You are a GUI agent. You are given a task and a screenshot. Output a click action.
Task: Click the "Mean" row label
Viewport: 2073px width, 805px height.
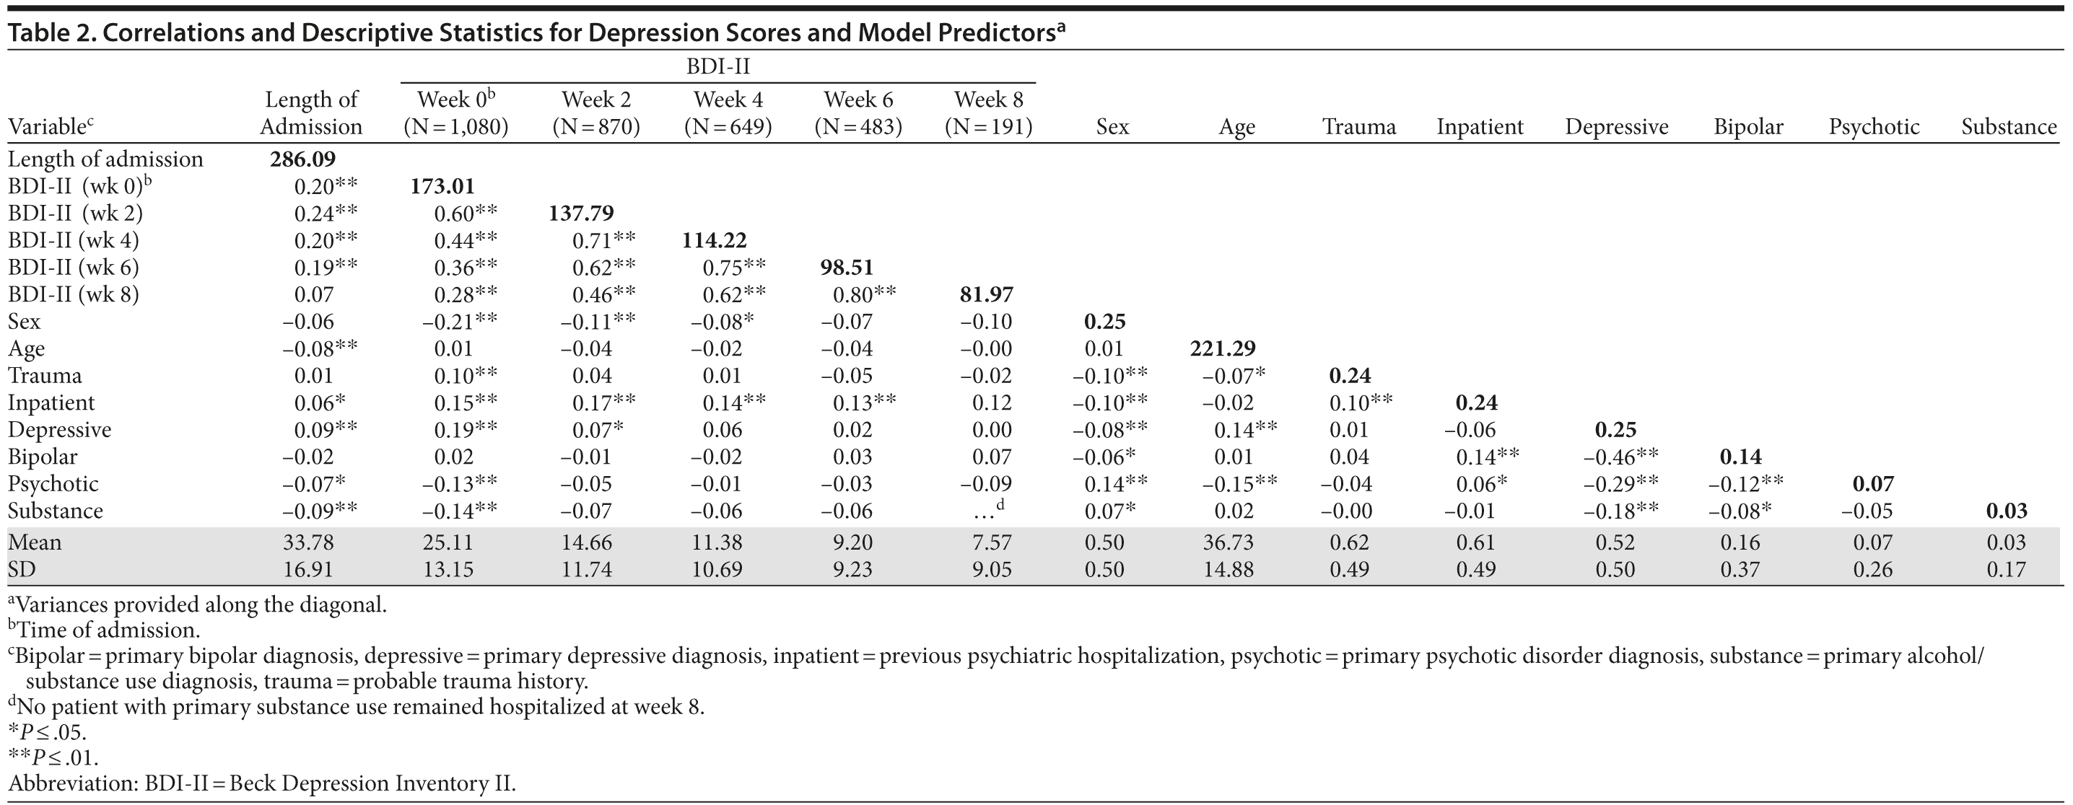coord(35,543)
